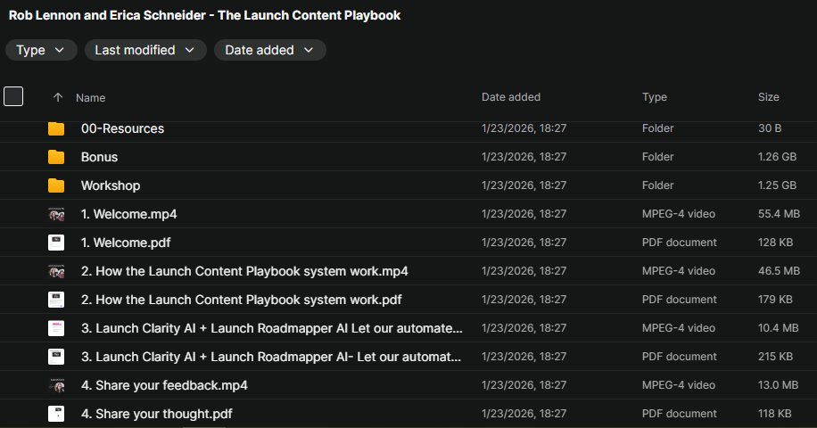Click the 1.26 GB size of Bonus
The image size is (817, 428).
[x=777, y=157]
